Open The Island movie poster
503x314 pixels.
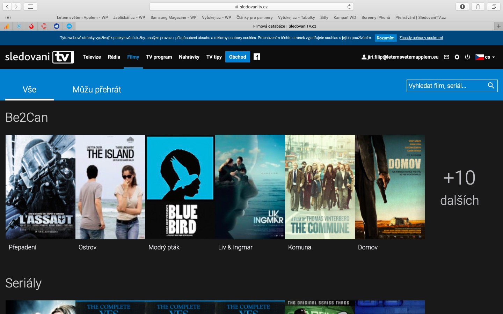tap(110, 187)
